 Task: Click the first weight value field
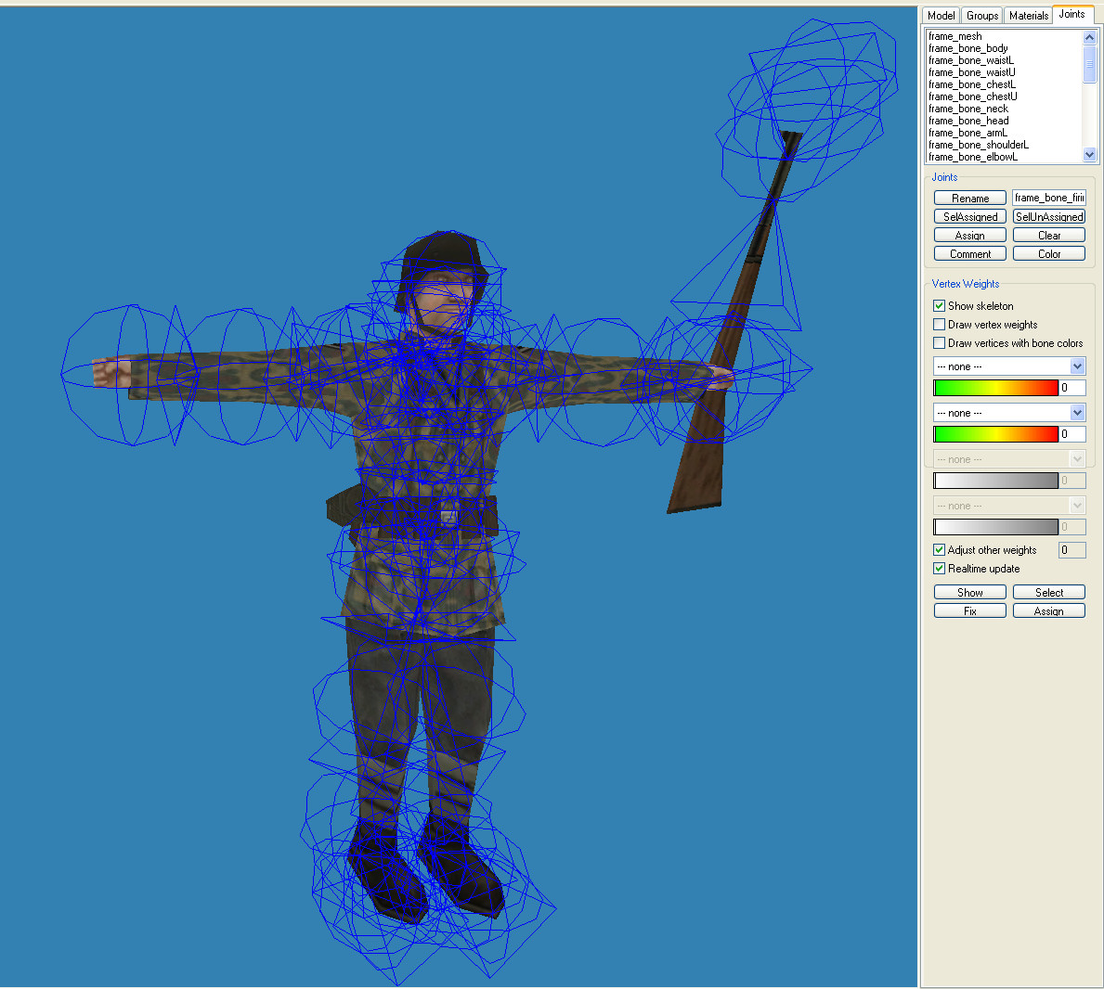click(x=1072, y=387)
